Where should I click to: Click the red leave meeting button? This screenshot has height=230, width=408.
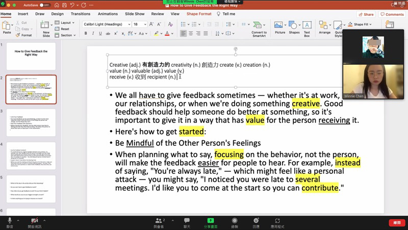point(397,223)
